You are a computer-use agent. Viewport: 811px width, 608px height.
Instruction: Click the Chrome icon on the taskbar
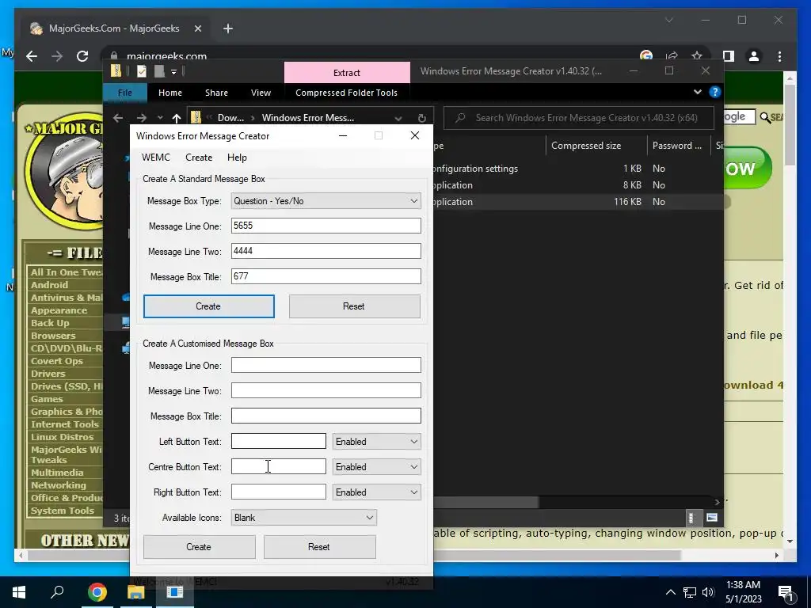click(97, 592)
